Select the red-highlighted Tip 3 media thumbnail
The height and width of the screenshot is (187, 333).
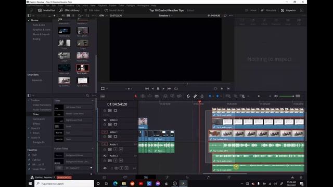click(x=83, y=68)
